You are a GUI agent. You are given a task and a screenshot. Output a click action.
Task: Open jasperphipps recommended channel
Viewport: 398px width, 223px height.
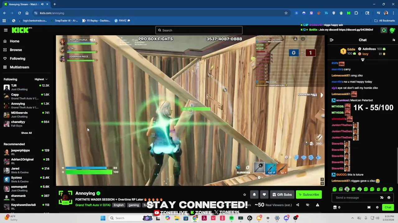pyautogui.click(x=26, y=152)
